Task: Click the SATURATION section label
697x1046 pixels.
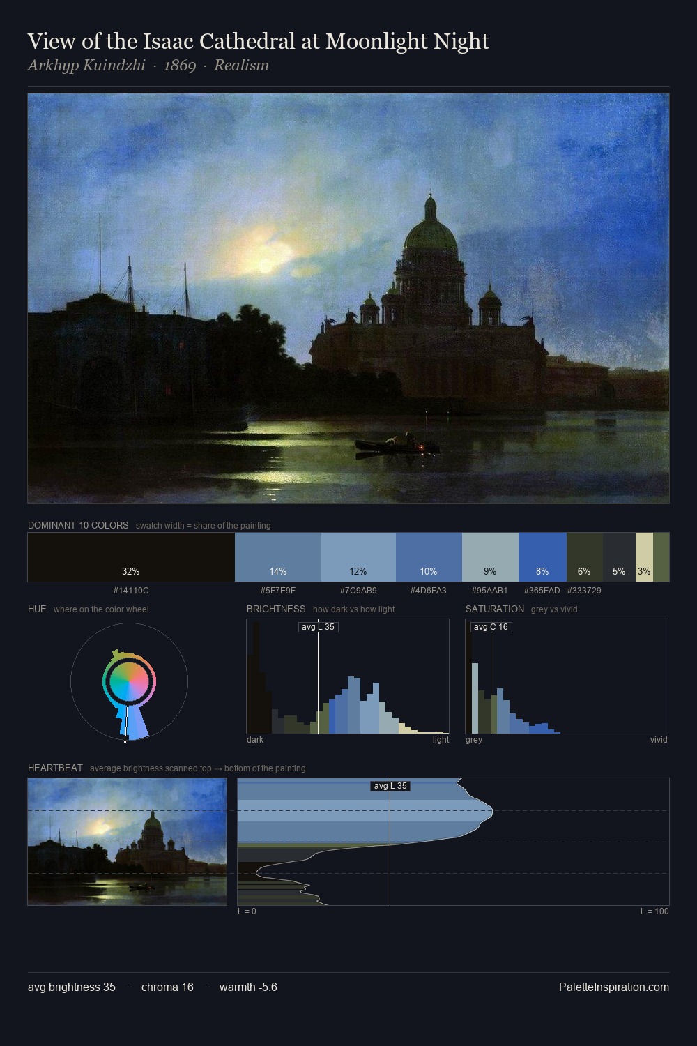Action: tap(495, 609)
